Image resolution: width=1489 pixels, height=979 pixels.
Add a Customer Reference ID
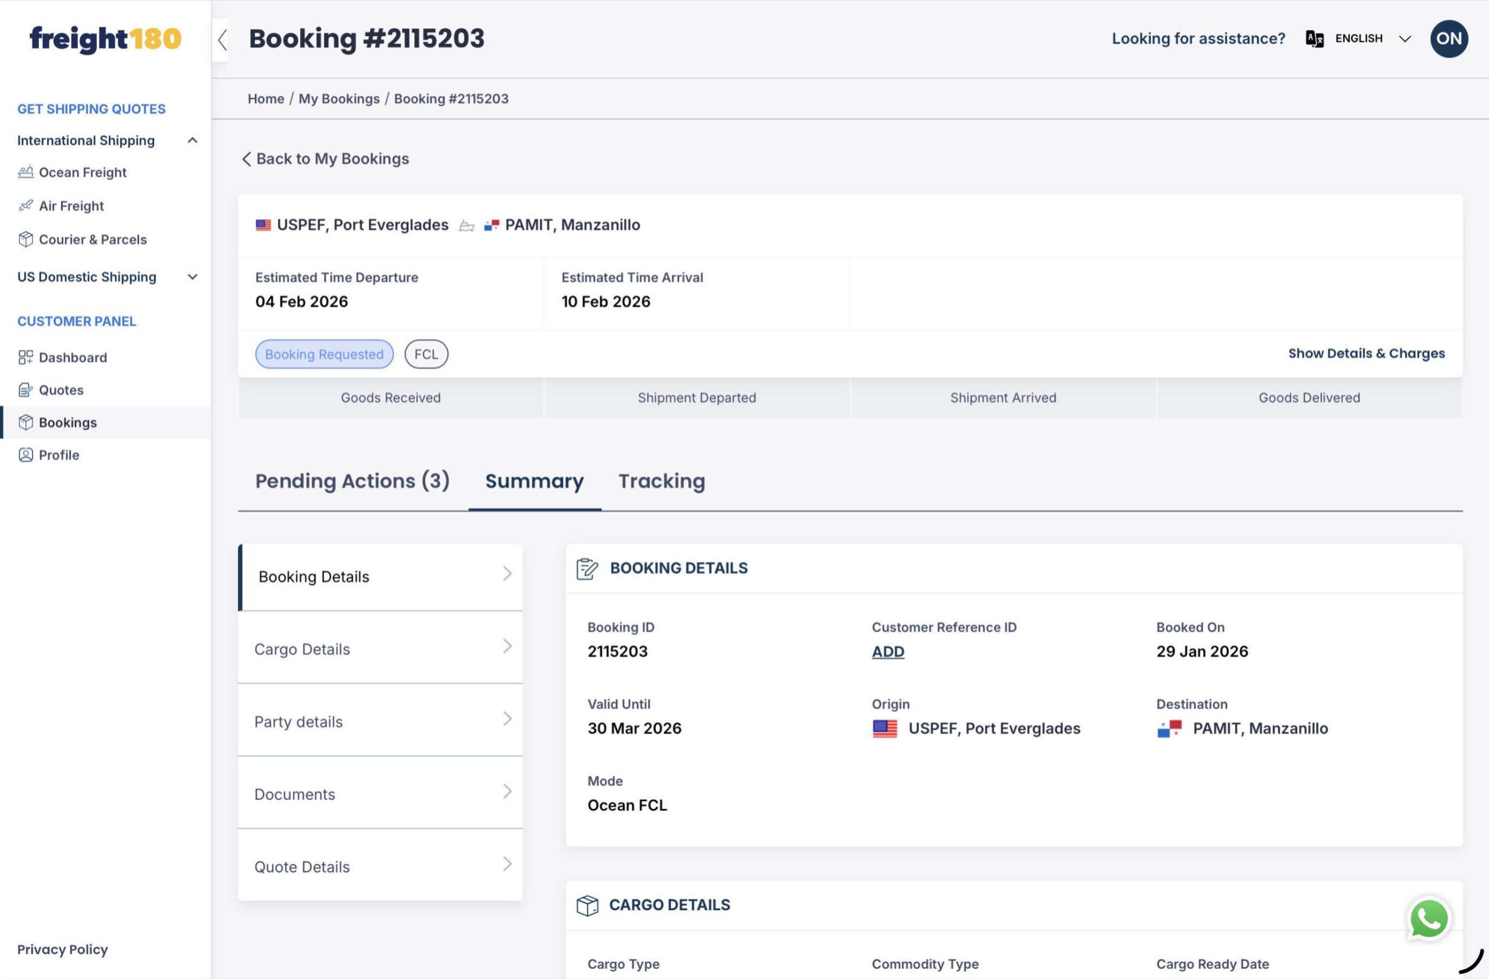point(888,652)
